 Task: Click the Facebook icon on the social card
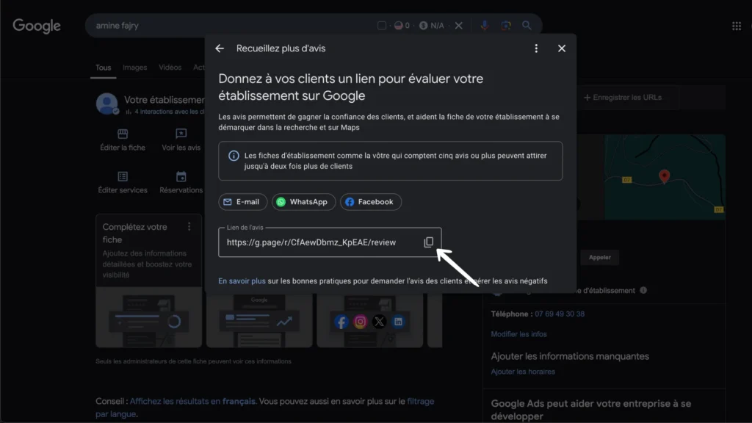[341, 322]
